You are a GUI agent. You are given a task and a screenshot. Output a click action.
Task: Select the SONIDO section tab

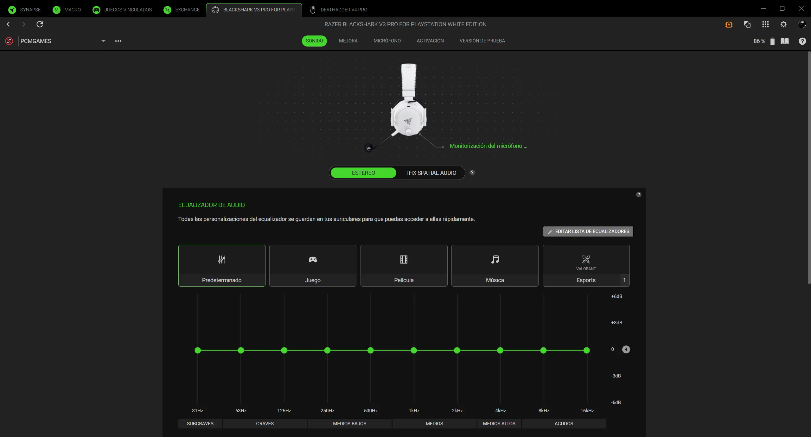point(314,41)
